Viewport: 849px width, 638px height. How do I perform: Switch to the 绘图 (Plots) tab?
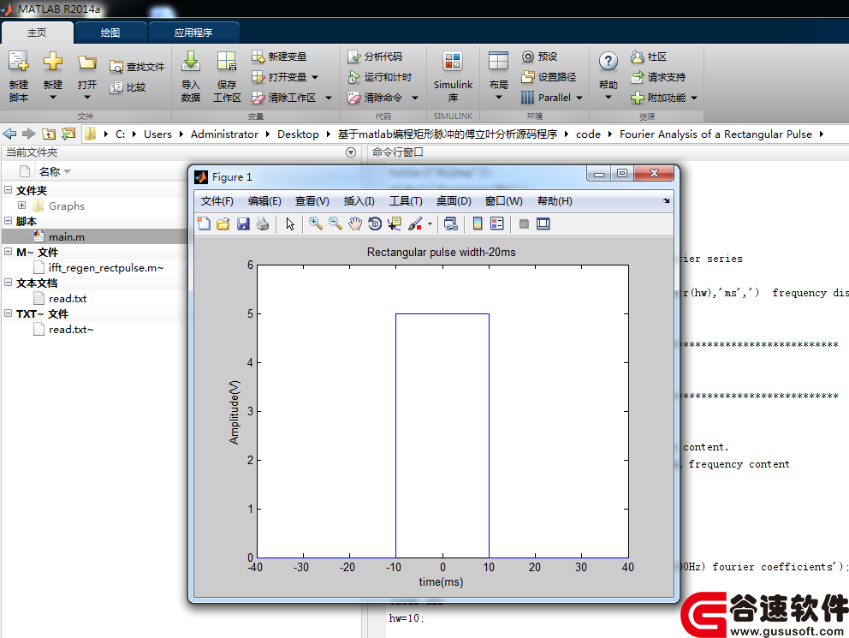(x=110, y=33)
